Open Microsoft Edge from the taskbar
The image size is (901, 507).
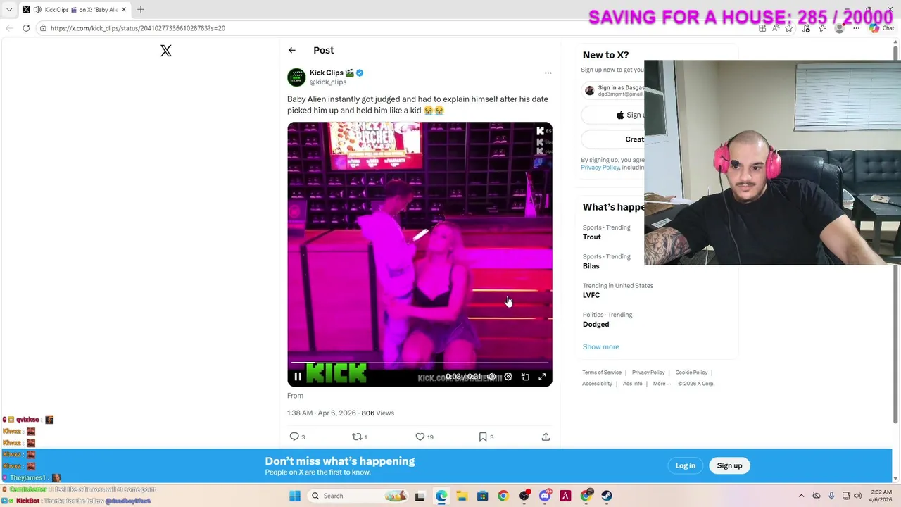click(x=441, y=496)
